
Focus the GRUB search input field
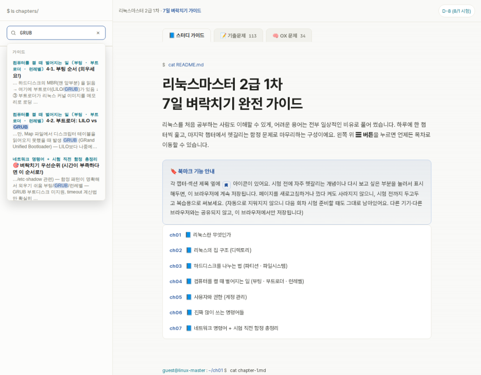(56, 33)
